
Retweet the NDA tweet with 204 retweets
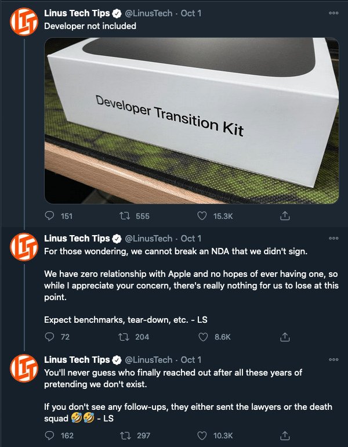click(x=124, y=337)
